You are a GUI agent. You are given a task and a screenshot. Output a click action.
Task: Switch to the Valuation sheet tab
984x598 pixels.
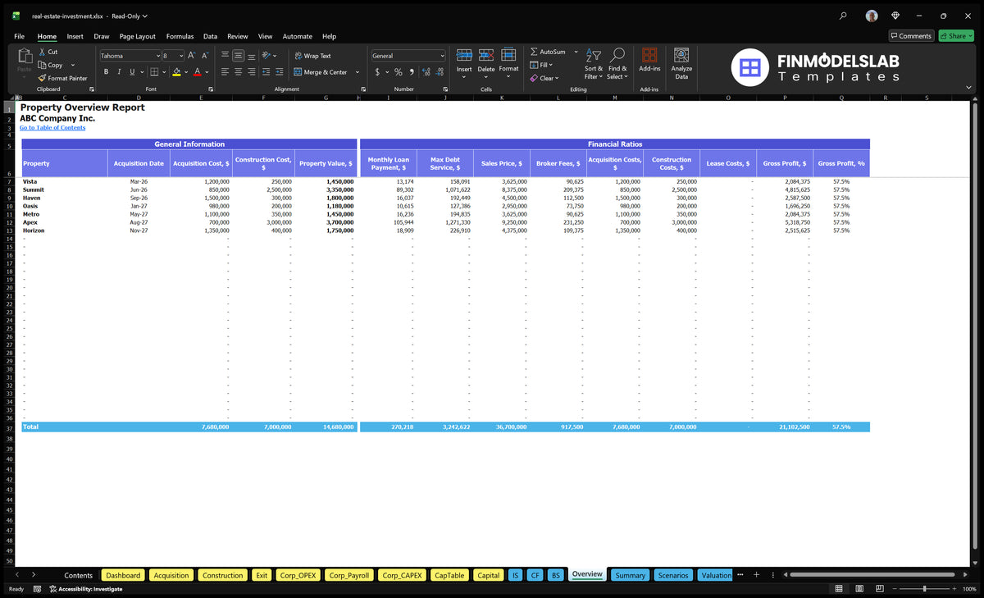[x=717, y=575]
